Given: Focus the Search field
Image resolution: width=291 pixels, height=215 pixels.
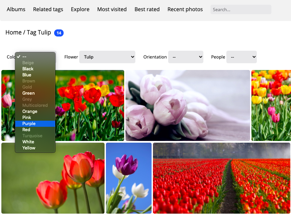Looking at the screenshot, I should (x=241, y=9).
